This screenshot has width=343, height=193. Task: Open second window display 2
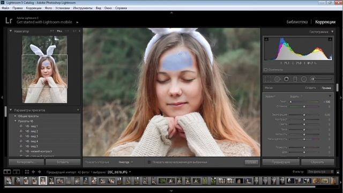pos(17,172)
